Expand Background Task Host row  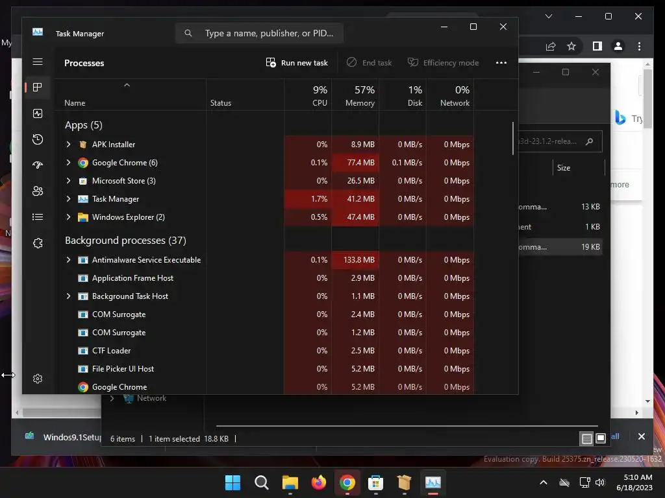tap(68, 296)
